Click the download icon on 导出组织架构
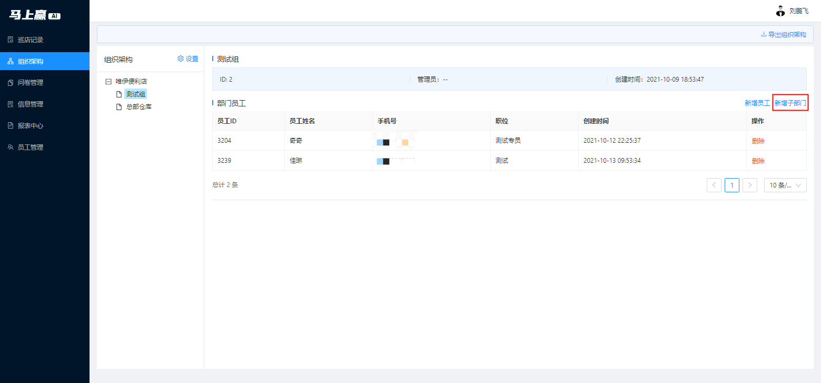The width and height of the screenshot is (821, 383). coord(763,34)
